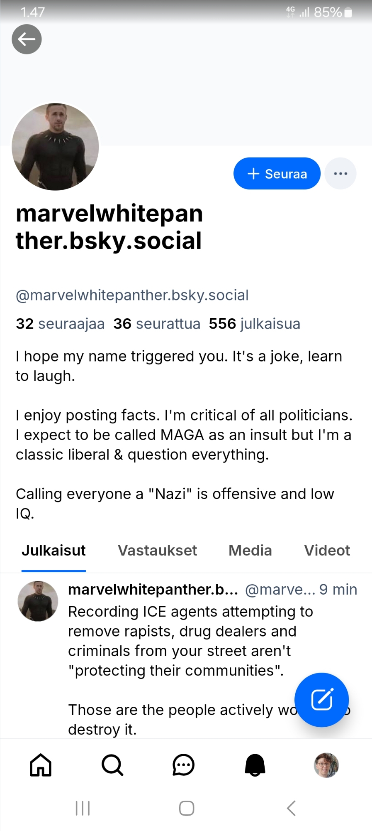372x831 pixels.
Task: Open the three-dot profile options menu
Action: pos(340,174)
